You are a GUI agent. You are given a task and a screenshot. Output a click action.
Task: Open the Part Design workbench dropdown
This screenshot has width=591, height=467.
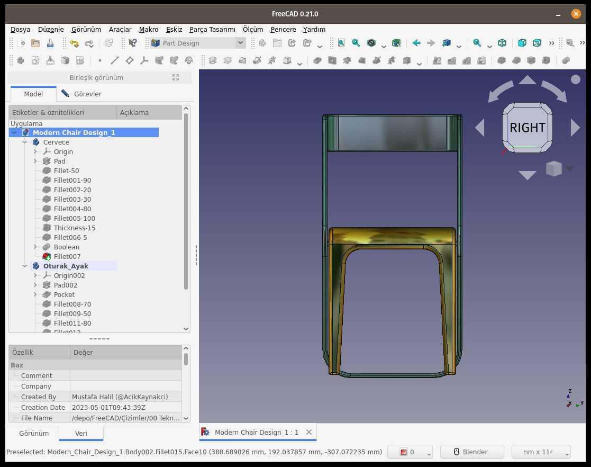[198, 43]
